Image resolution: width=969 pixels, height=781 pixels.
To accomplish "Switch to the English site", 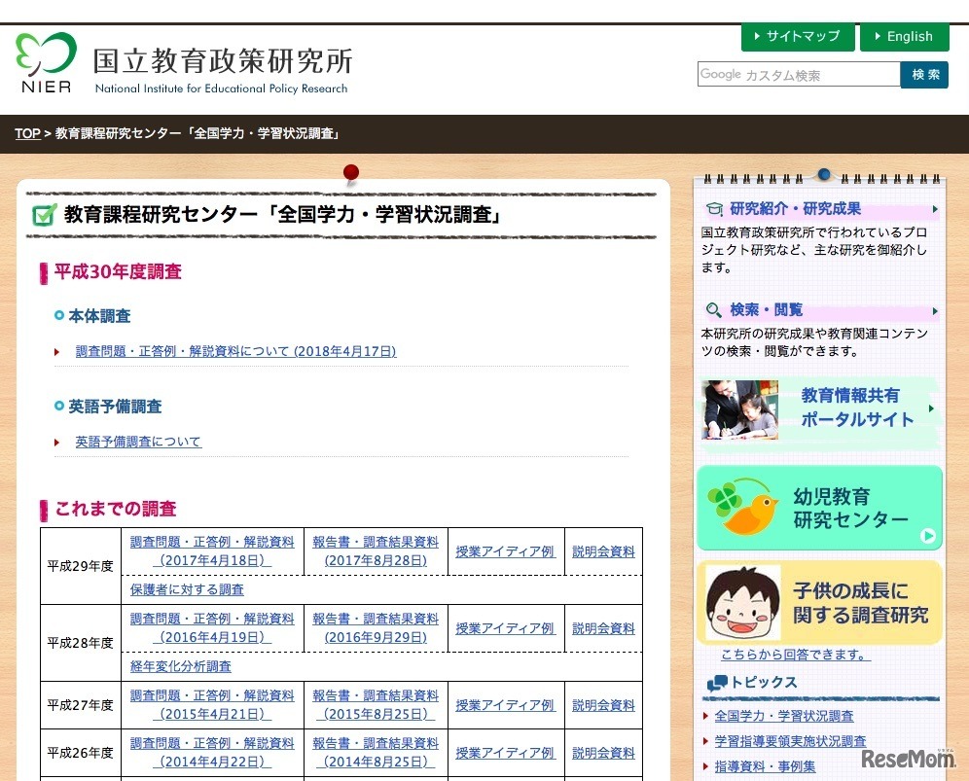I will (905, 37).
